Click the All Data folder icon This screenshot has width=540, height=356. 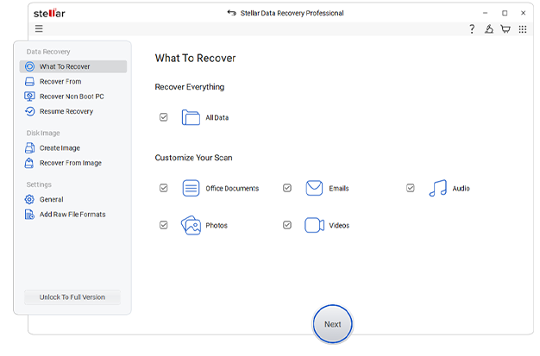tap(191, 117)
